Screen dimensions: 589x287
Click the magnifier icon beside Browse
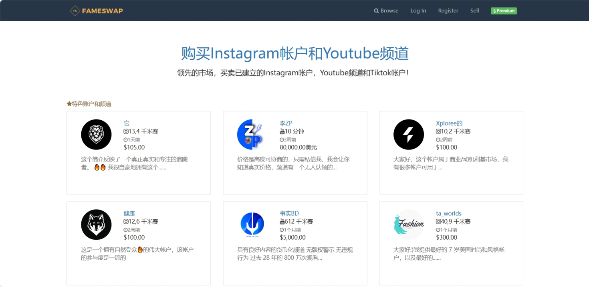pyautogui.click(x=376, y=10)
